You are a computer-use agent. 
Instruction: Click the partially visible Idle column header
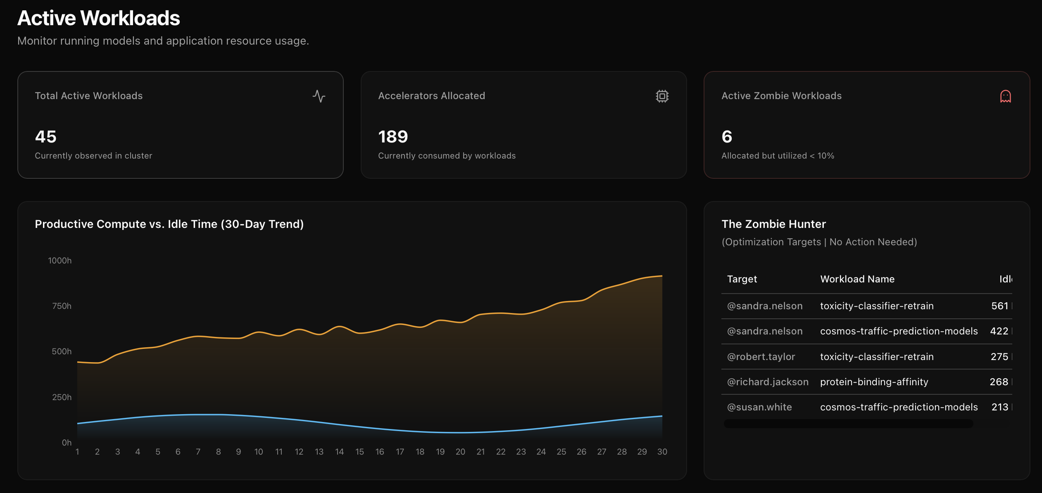coord(1005,279)
